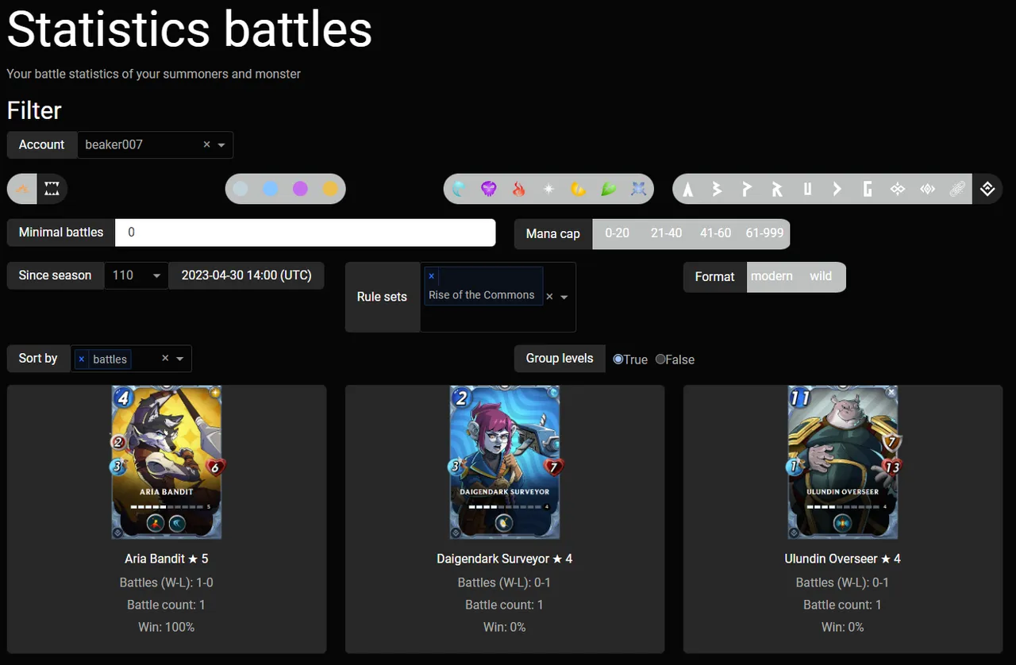
Task: Filter by Riftwatchers edition icon with side brackets
Action: [927, 189]
